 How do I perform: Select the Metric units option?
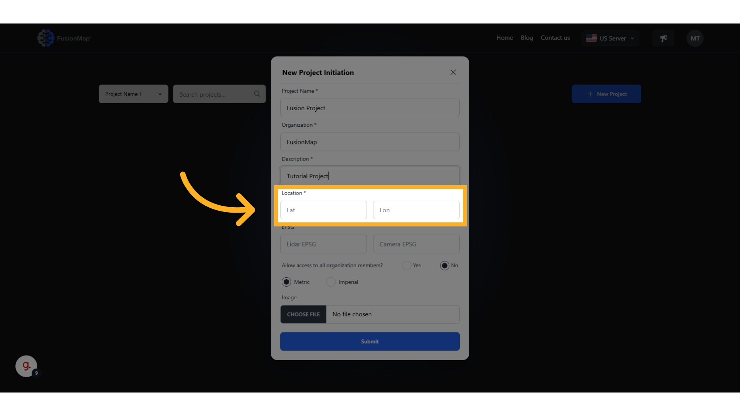pyautogui.click(x=286, y=282)
